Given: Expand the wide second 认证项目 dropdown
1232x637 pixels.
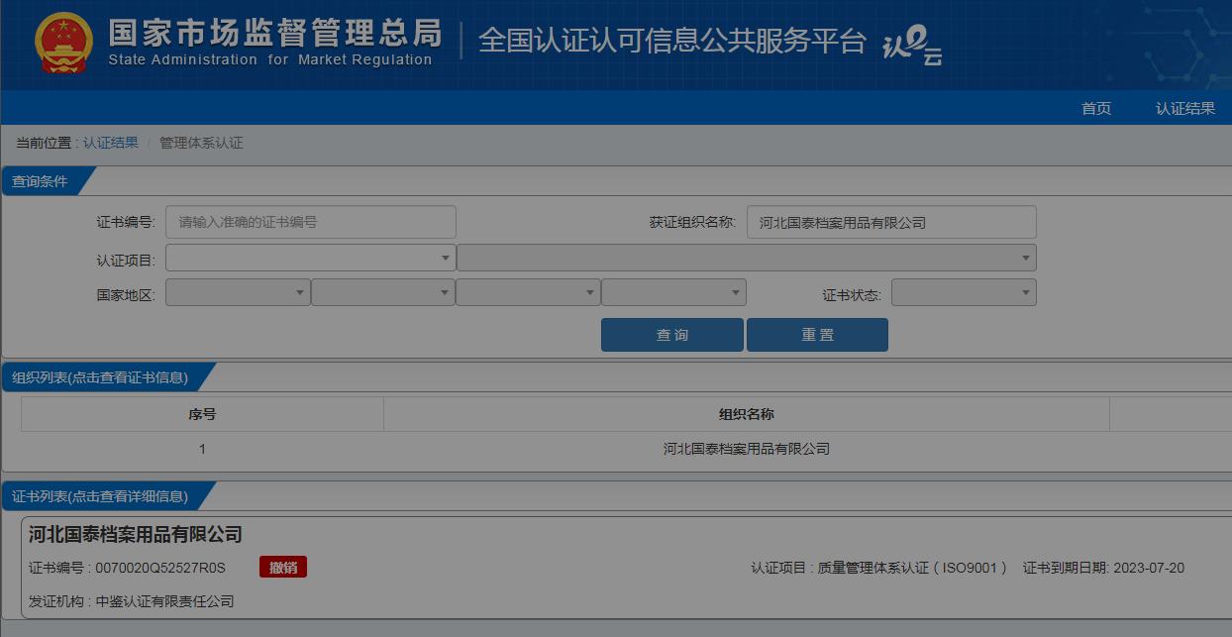Looking at the screenshot, I should point(747,258).
